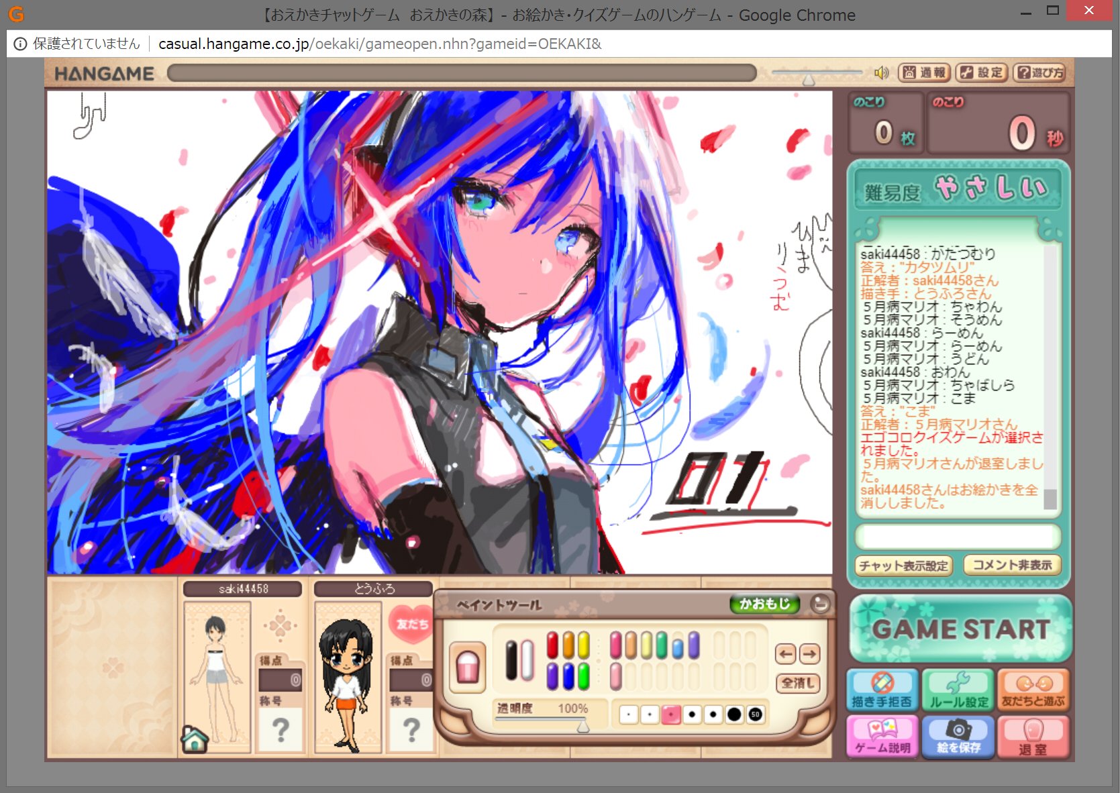Pick the bright green pen color

pyautogui.click(x=583, y=676)
